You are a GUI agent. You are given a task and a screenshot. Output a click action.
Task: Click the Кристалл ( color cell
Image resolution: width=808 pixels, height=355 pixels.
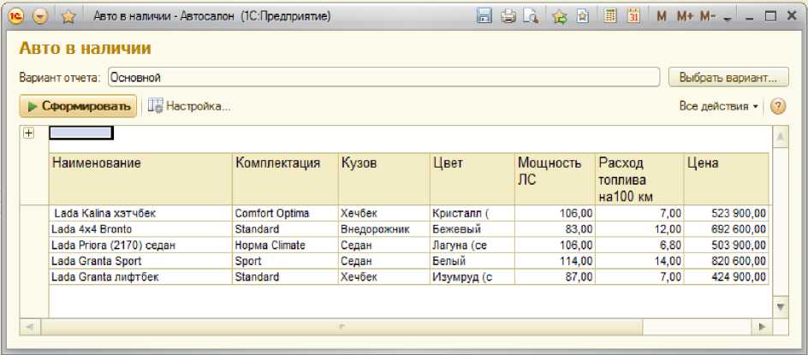[472, 213]
